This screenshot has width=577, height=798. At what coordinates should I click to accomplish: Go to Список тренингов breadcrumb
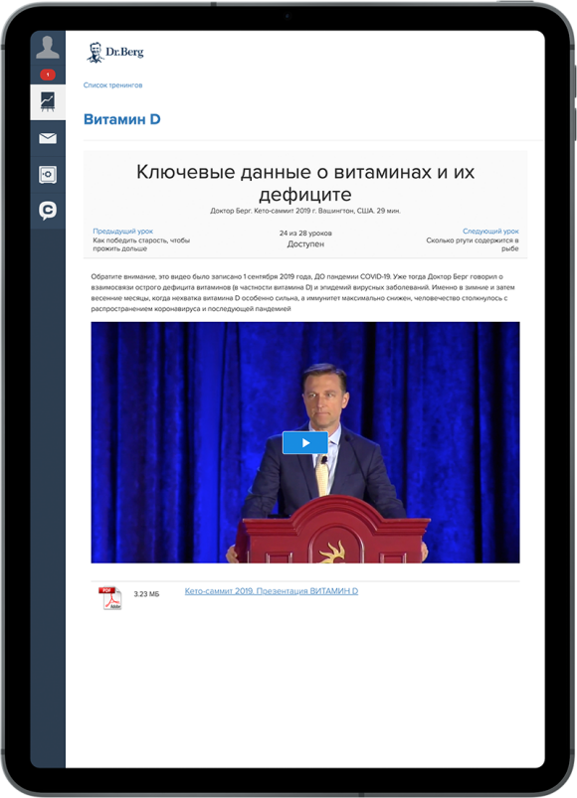[x=112, y=85]
